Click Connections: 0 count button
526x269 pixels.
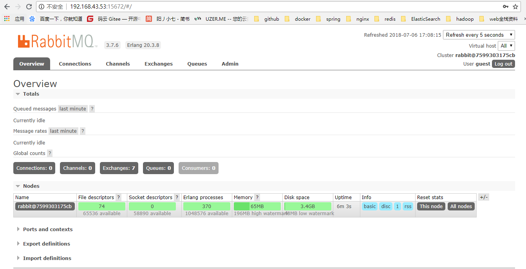click(x=34, y=168)
